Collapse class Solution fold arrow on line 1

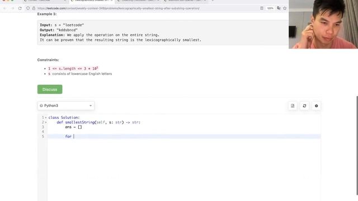[x=46, y=118]
